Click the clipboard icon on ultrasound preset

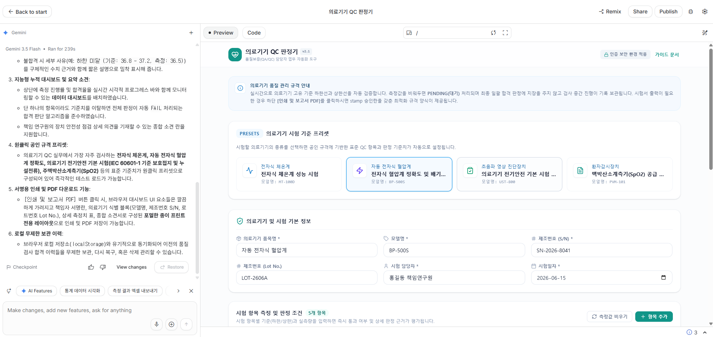pyautogui.click(x=470, y=171)
